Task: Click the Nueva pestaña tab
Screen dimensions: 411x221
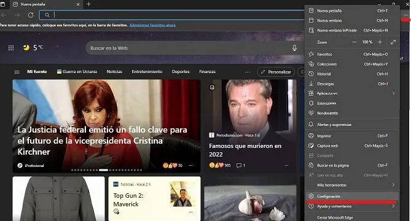Action: click(x=46, y=4)
